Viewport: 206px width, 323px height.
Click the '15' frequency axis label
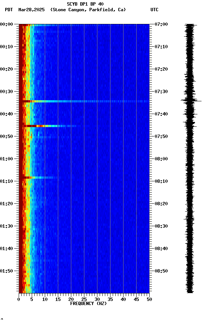click(58, 300)
